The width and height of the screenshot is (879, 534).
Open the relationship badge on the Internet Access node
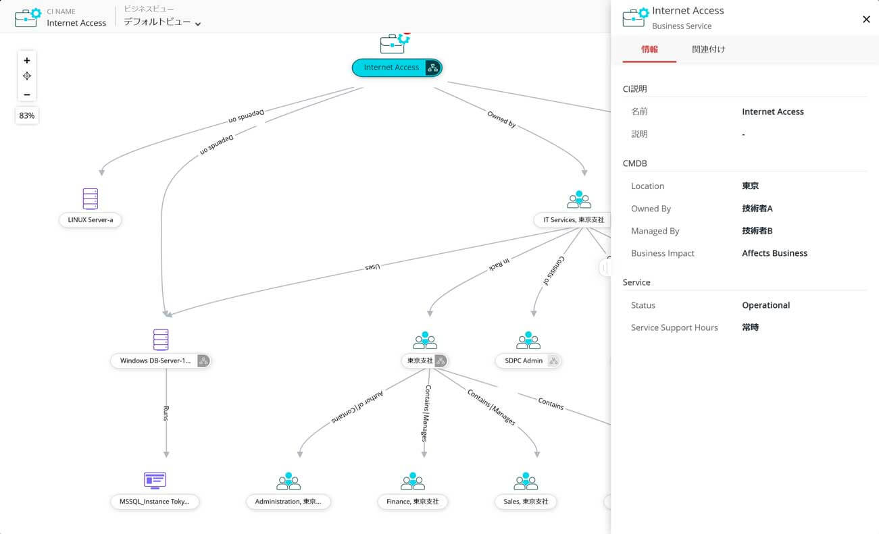(432, 68)
